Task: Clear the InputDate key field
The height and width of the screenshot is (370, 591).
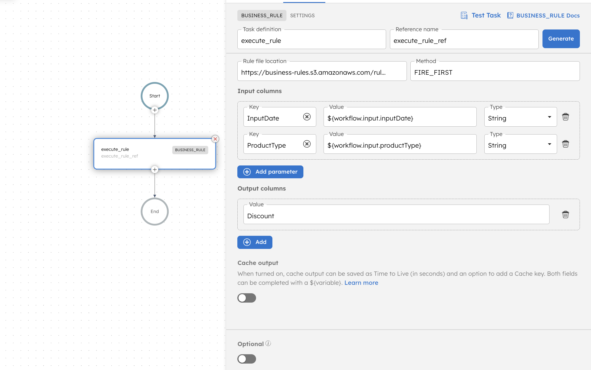Action: click(x=307, y=117)
